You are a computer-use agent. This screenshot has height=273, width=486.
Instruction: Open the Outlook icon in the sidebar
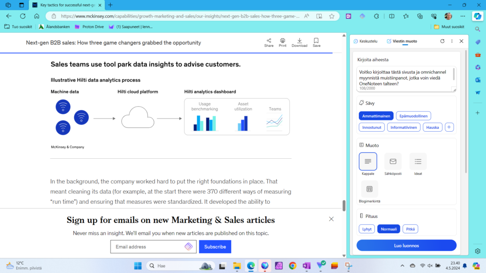point(477,80)
